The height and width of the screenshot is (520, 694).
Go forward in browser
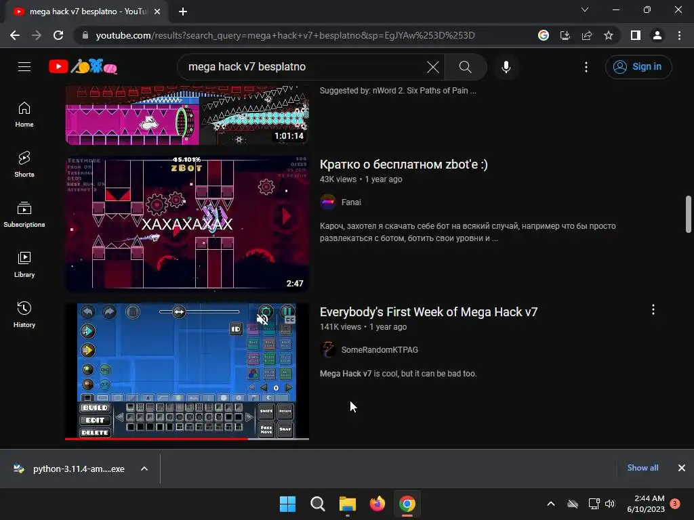tap(37, 35)
